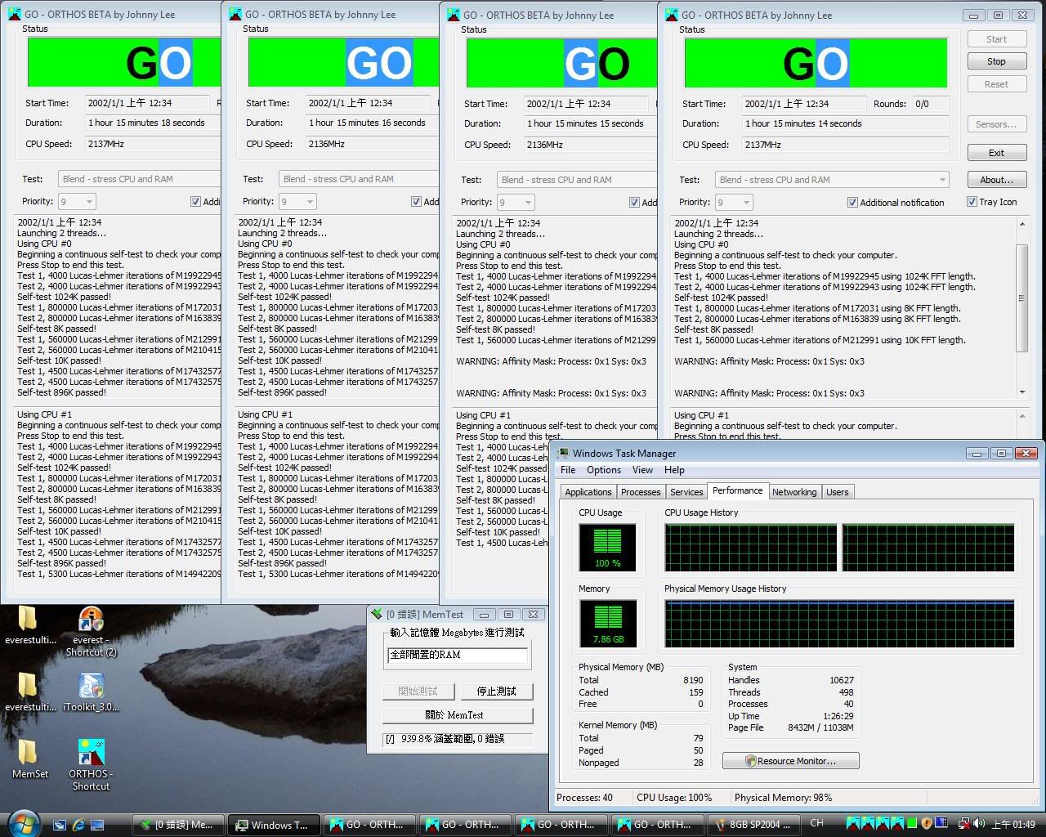Switch to the Services tab
The width and height of the screenshot is (1046, 837).
[686, 492]
